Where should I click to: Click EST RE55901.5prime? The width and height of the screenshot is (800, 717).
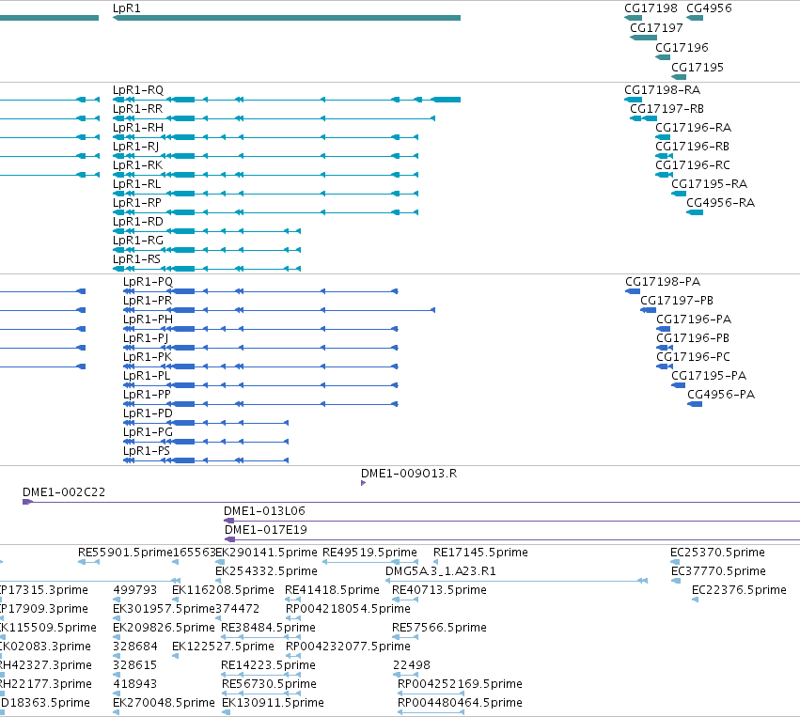coord(88,562)
